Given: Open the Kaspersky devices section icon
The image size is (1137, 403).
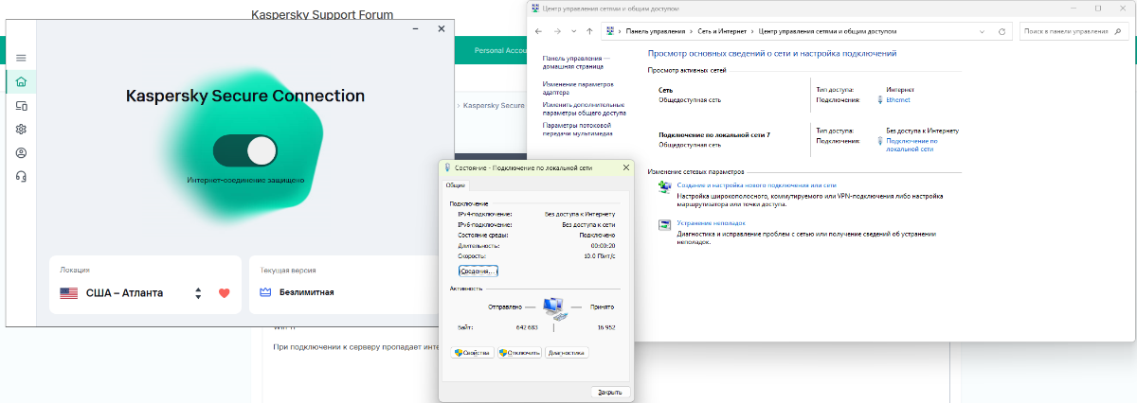Looking at the screenshot, I should click(x=21, y=106).
